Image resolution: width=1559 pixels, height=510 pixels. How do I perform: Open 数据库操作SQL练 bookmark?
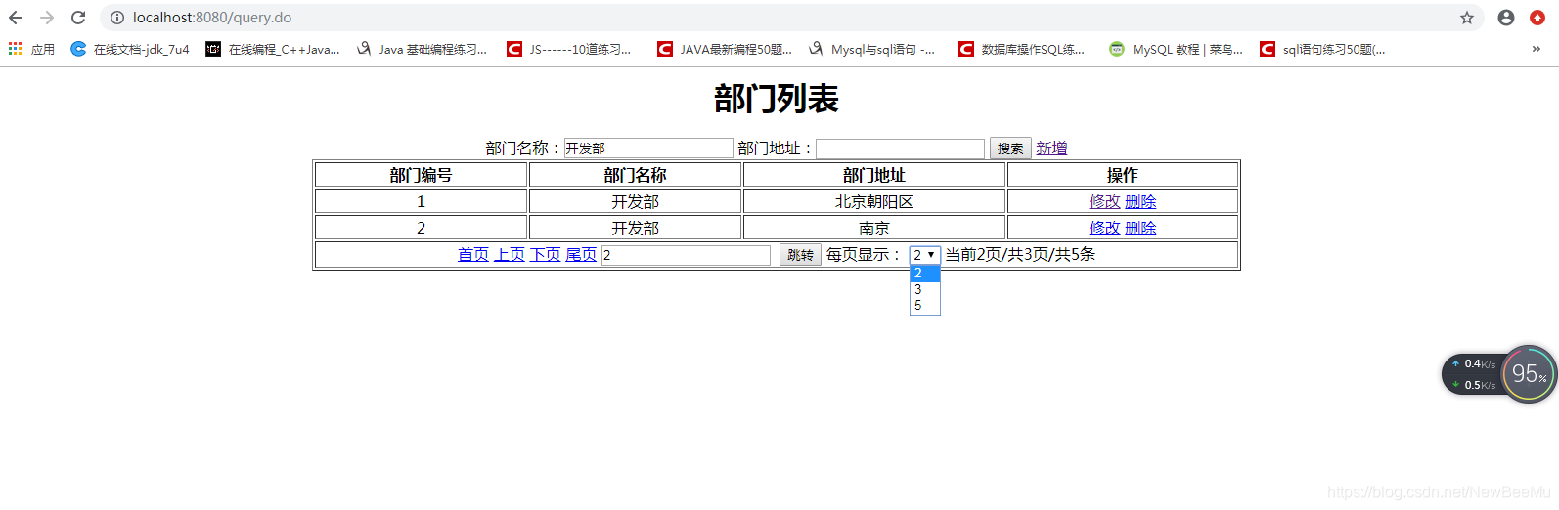(1022, 49)
